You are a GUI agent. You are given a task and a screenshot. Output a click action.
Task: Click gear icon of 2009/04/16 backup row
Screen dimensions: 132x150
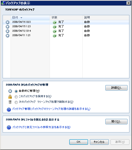[x=8, y=22]
